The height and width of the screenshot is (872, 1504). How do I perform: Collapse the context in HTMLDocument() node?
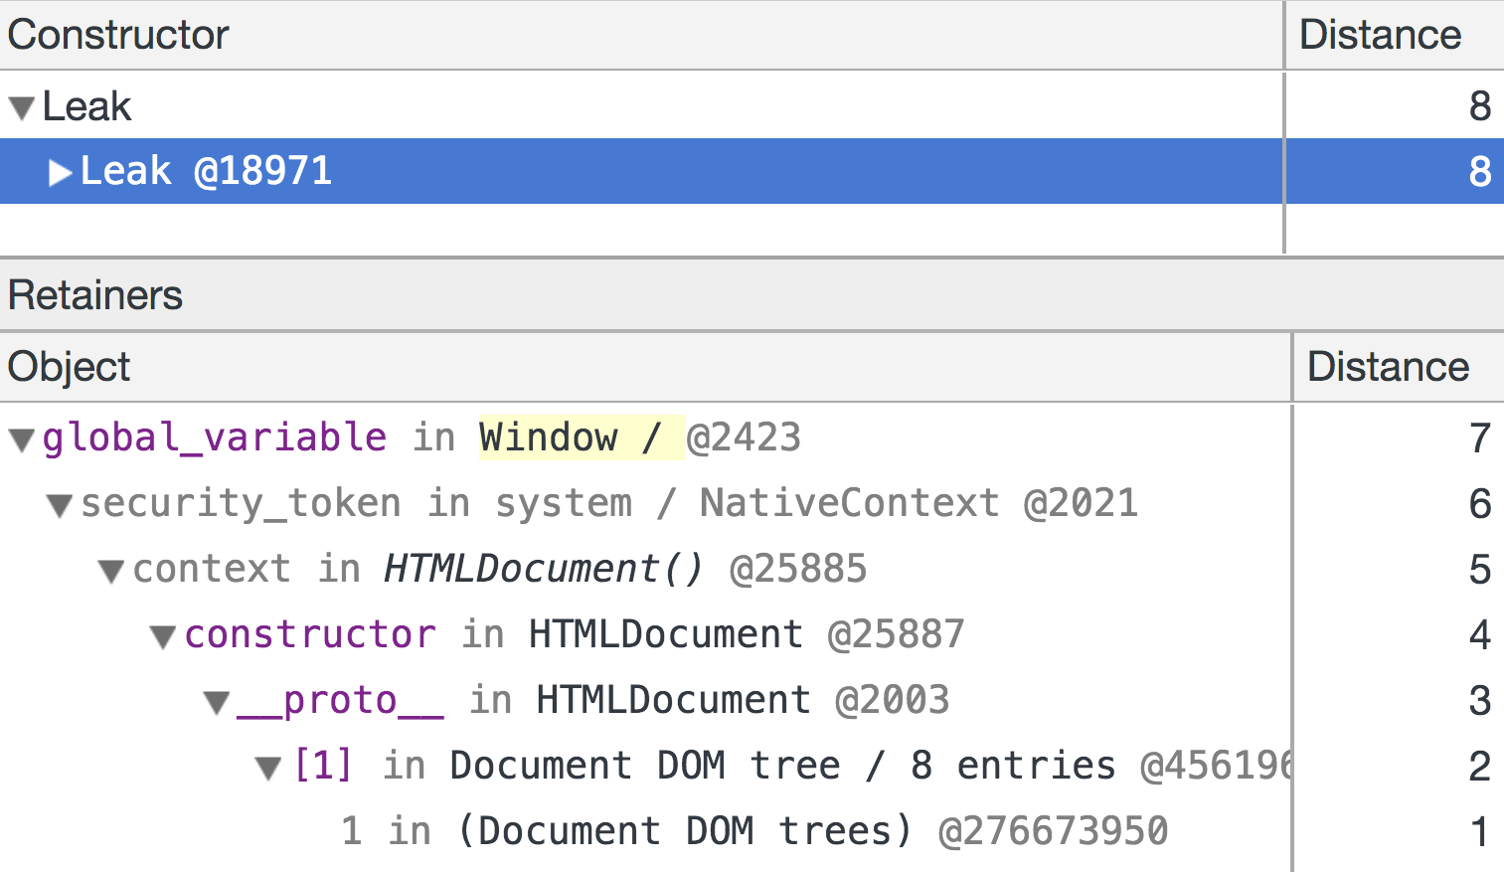pos(111,571)
